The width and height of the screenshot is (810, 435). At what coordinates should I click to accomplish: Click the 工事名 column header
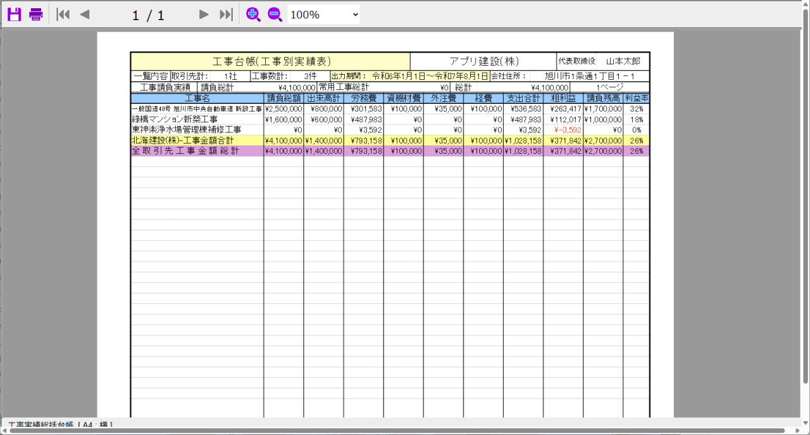tap(197, 98)
